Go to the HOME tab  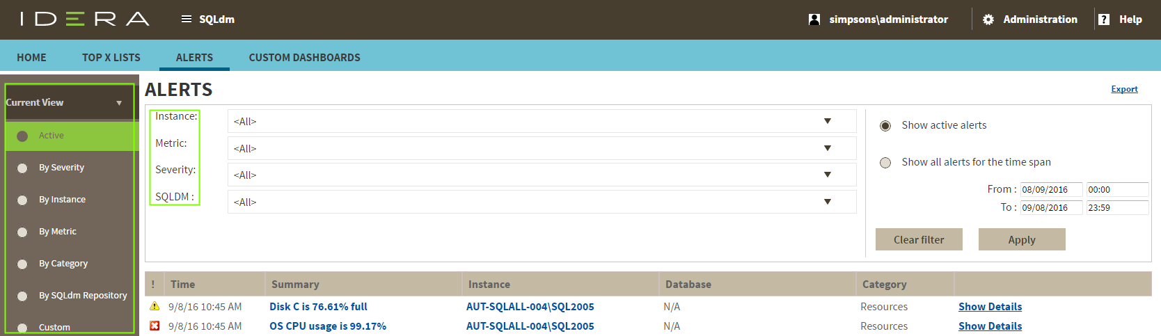pos(31,57)
